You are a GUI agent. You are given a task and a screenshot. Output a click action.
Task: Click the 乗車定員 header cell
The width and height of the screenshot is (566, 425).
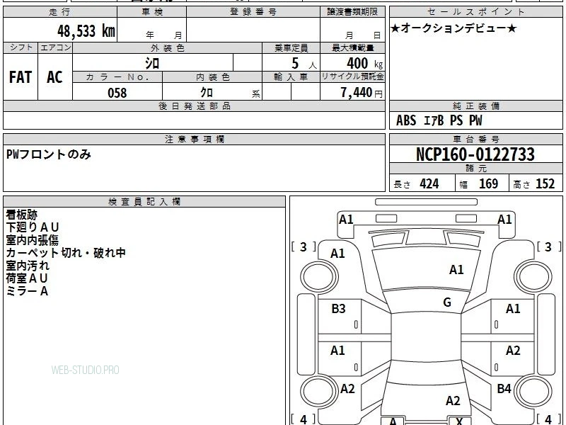[x=291, y=48]
